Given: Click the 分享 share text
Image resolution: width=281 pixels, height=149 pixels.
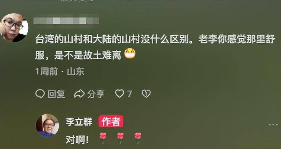Looking at the screenshot, I should [96, 94].
